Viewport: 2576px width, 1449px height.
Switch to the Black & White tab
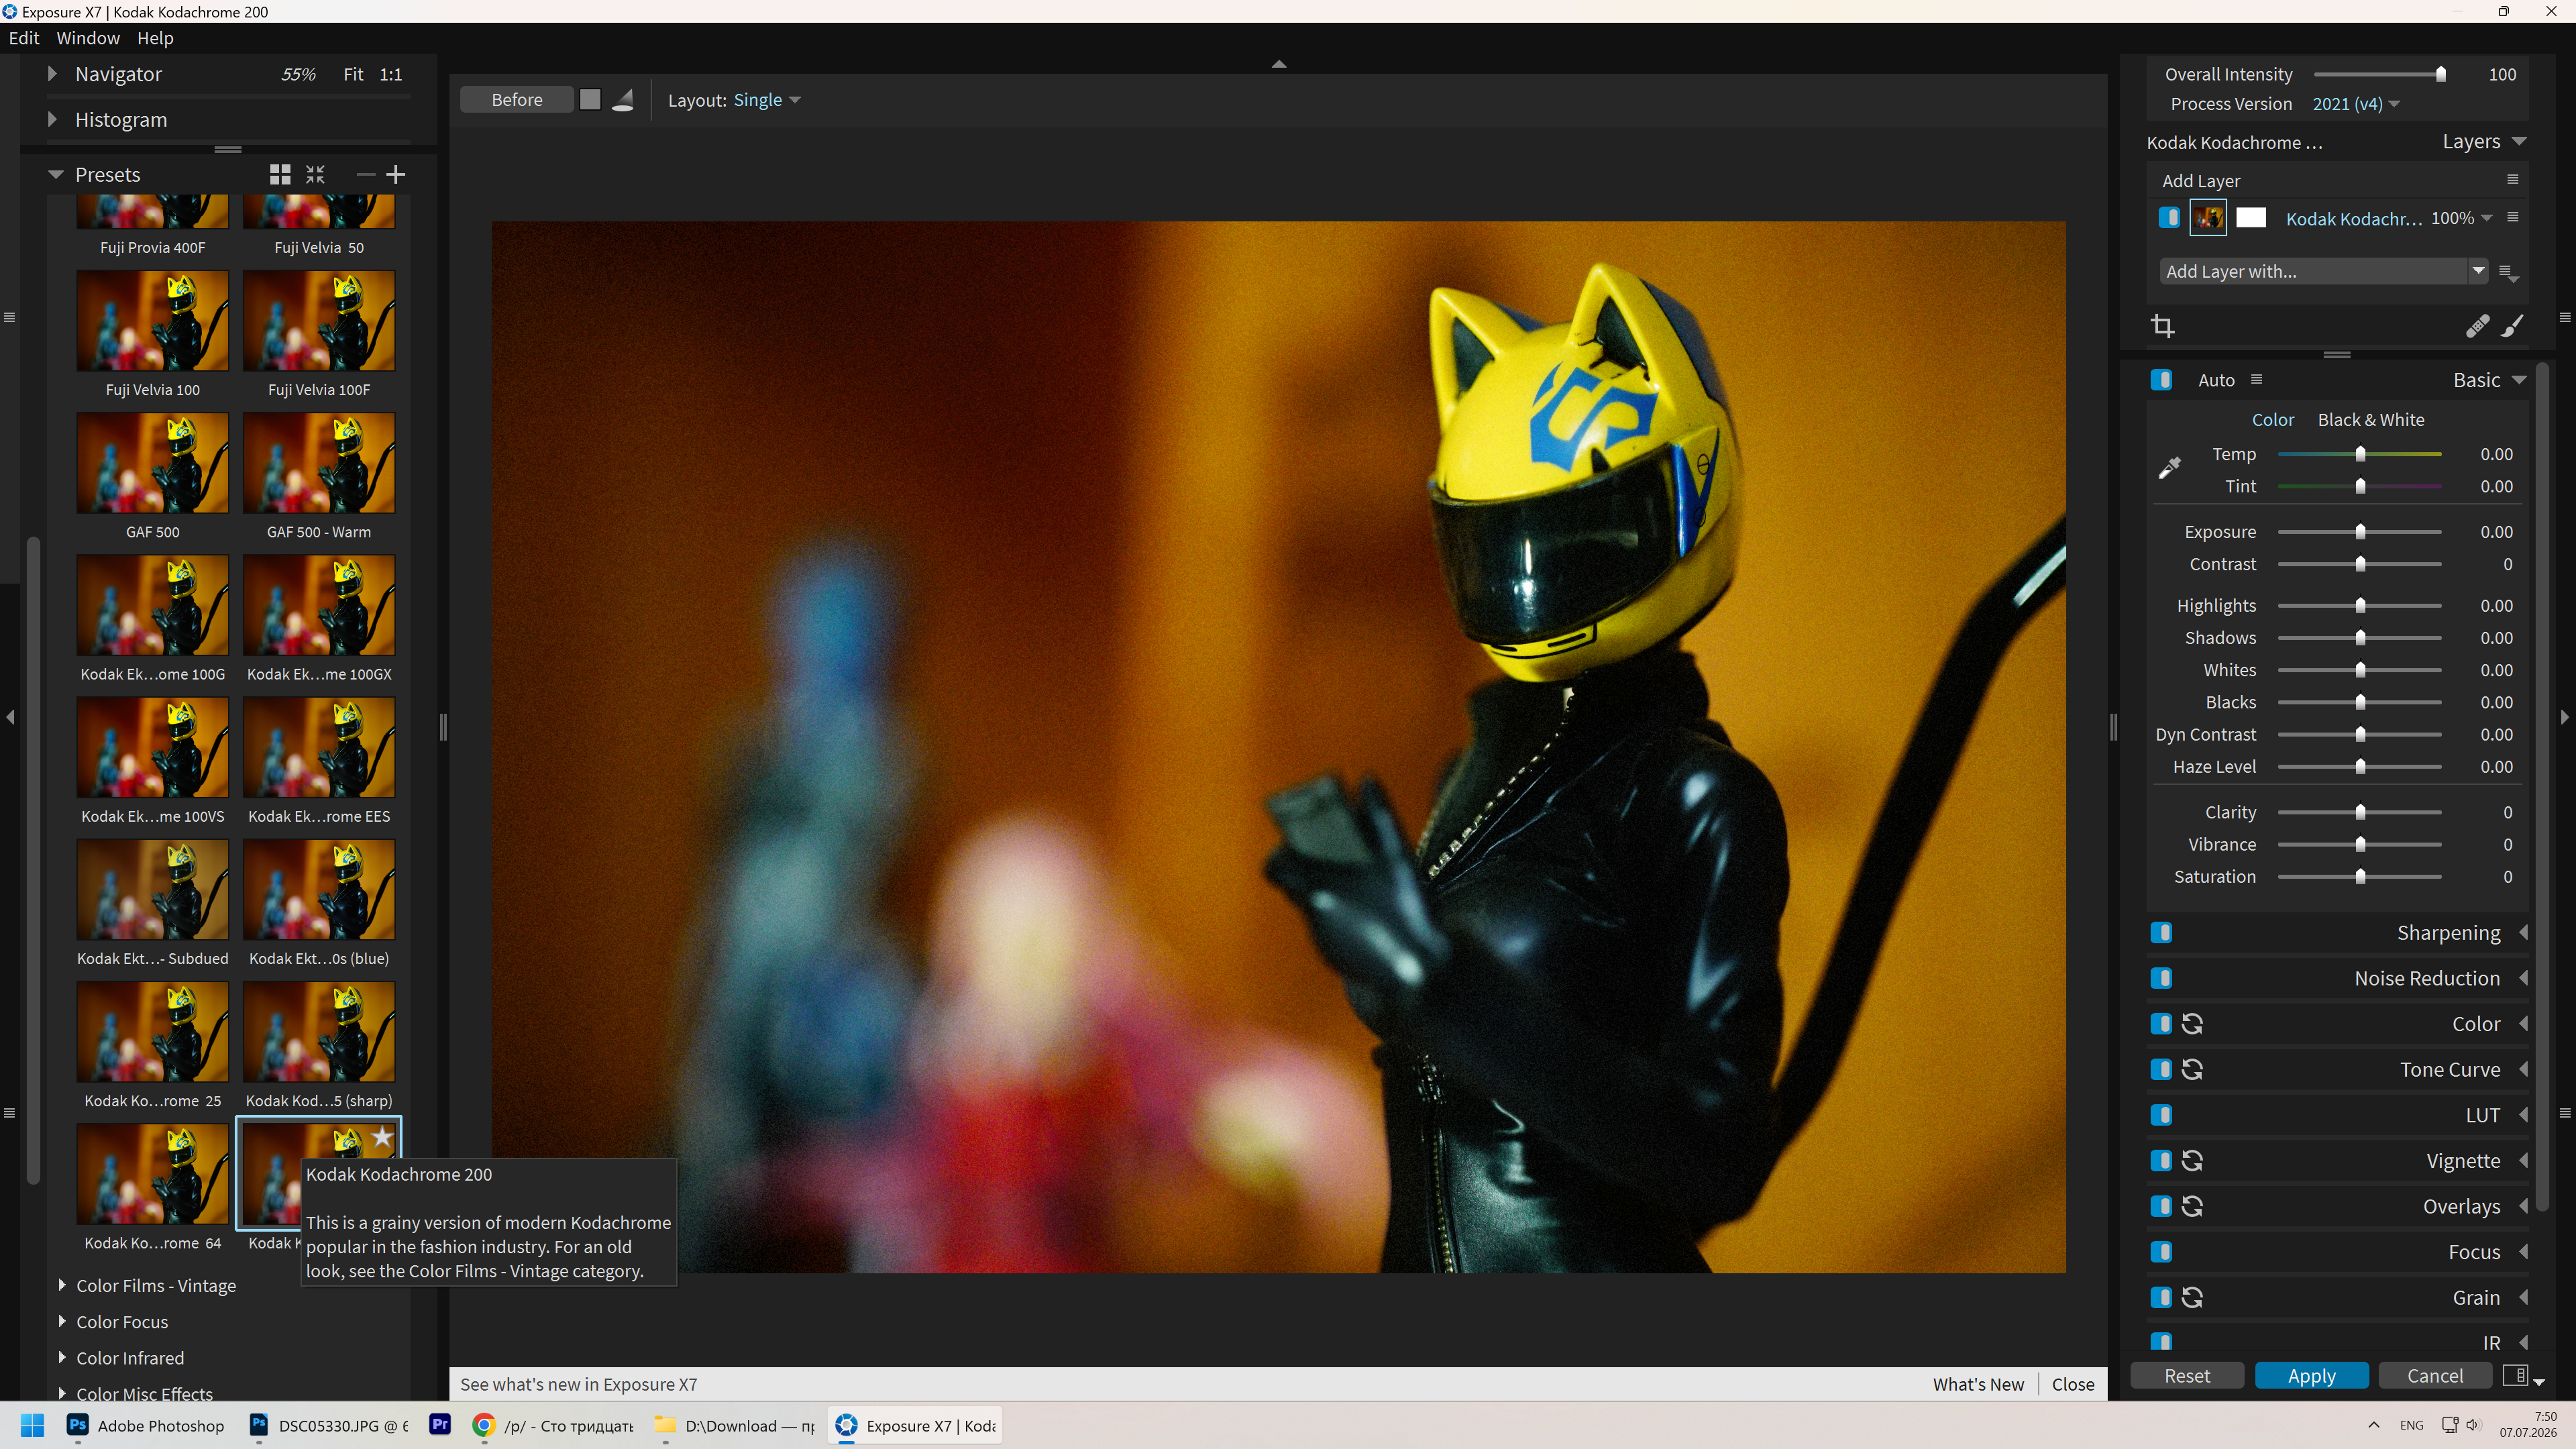coord(2371,420)
